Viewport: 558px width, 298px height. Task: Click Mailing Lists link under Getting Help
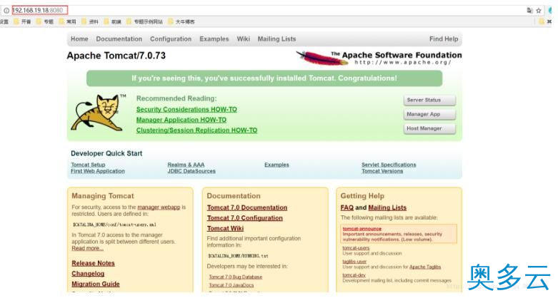pos(387,207)
